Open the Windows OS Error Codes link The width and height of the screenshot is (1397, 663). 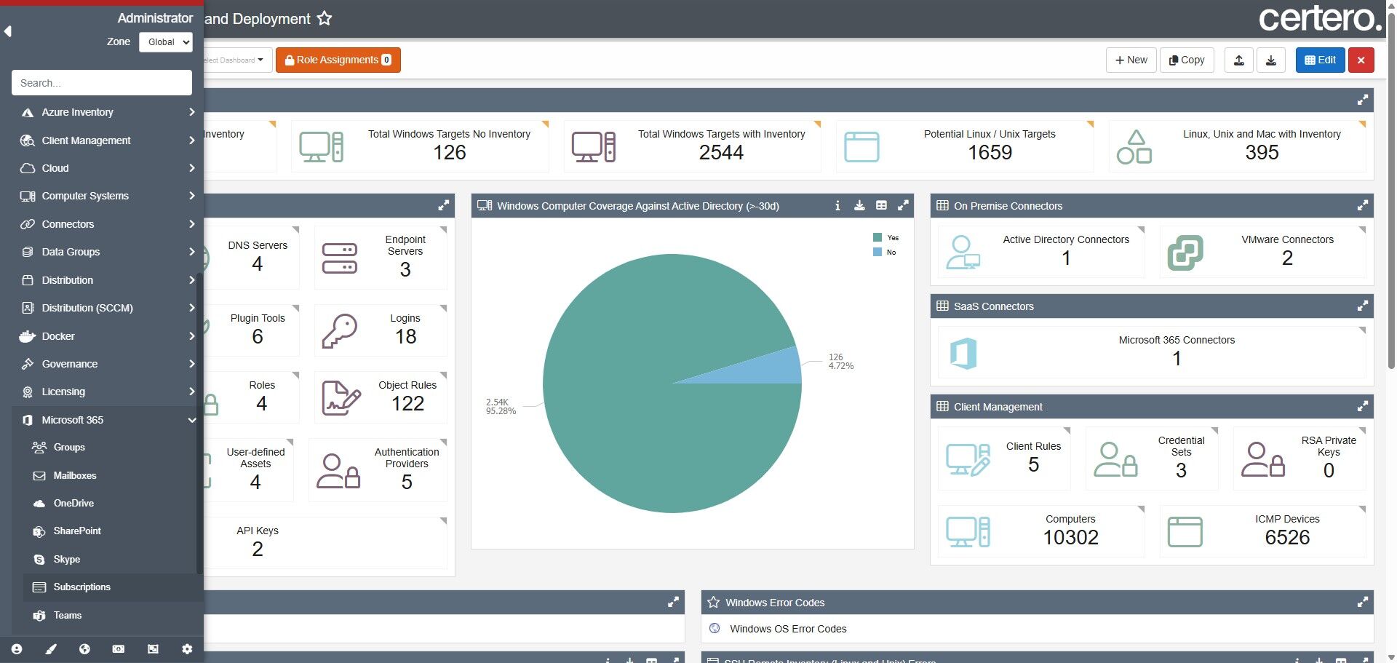click(788, 629)
